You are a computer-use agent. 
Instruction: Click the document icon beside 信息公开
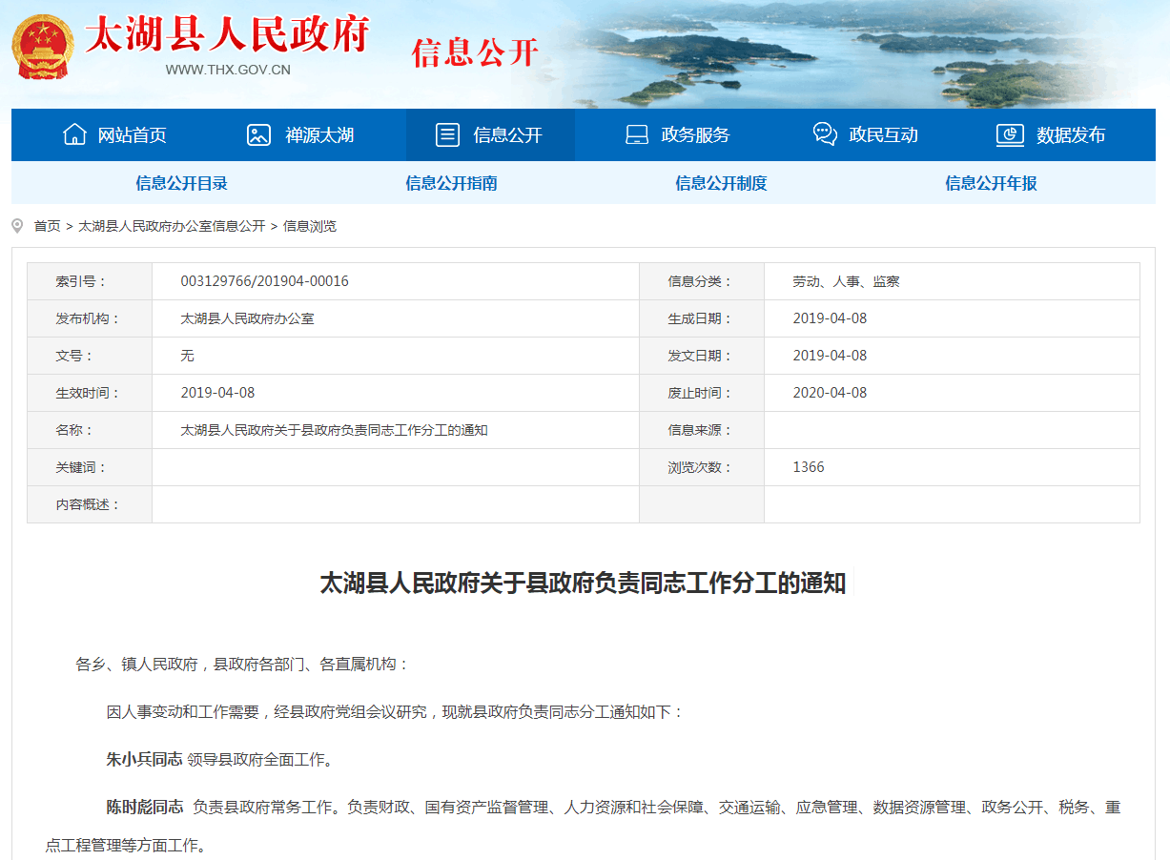pos(447,134)
